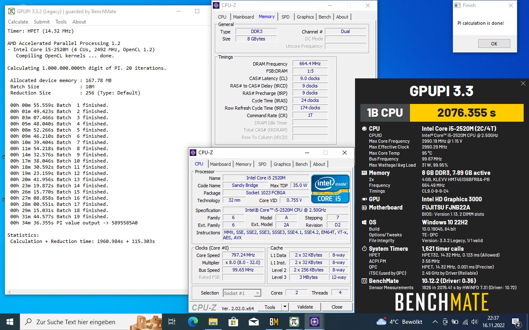This screenshot has height=330, width=529.
Task: Click CAS# Latency value 9.0 clocks
Action: click(x=310, y=78)
